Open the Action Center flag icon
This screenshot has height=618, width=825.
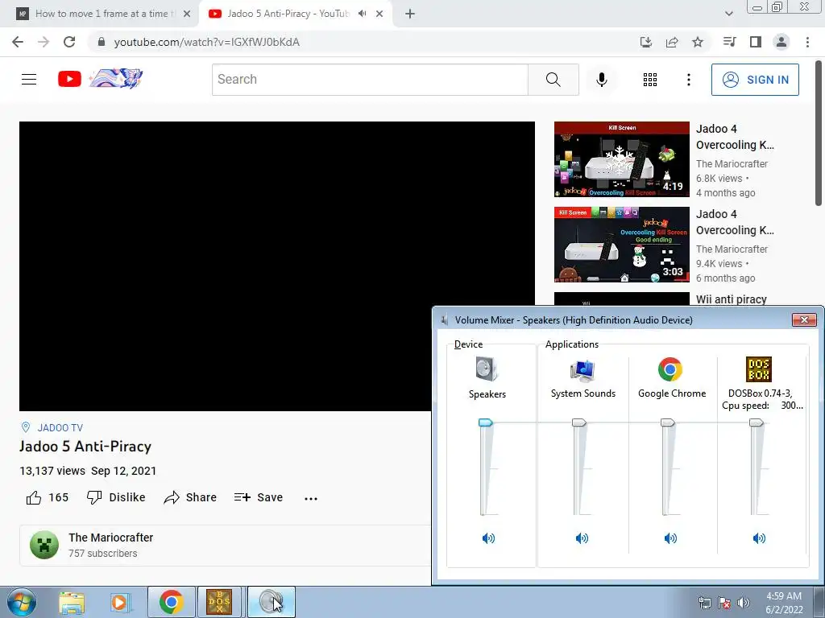pyautogui.click(x=724, y=603)
